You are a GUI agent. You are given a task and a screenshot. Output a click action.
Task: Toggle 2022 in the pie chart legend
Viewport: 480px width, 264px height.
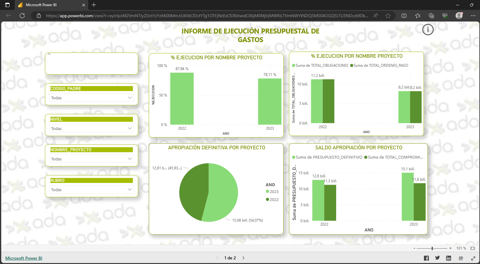tap(272, 199)
